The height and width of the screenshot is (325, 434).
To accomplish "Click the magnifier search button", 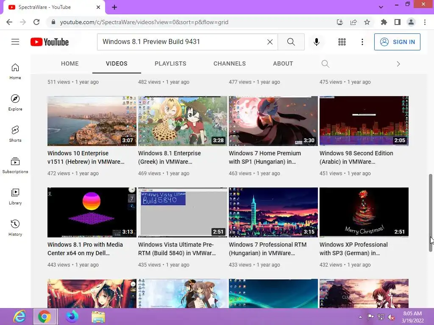I will point(291,42).
